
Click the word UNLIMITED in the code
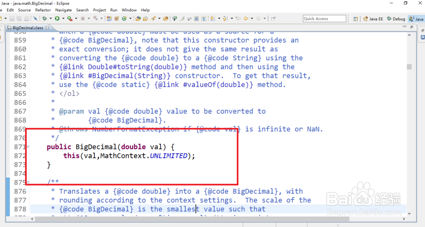(168, 156)
